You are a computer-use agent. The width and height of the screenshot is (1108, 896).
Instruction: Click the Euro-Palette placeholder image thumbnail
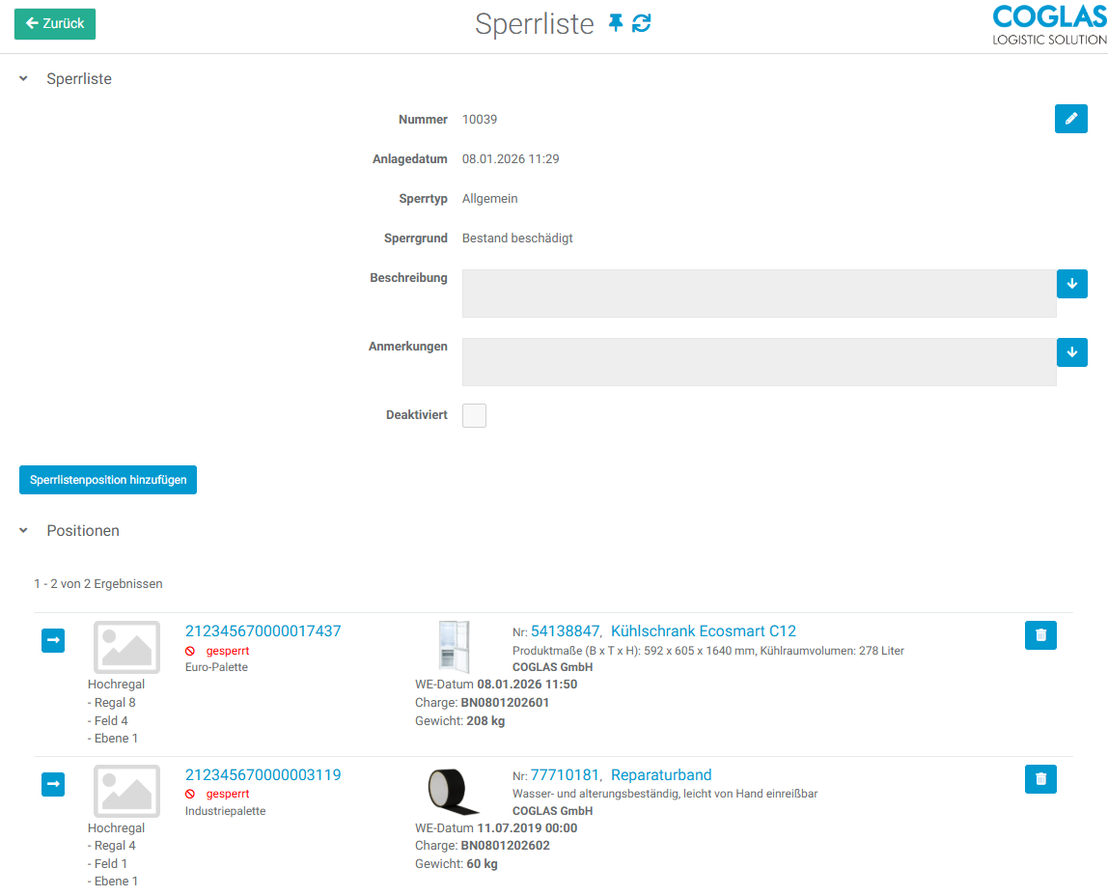pyautogui.click(x=125, y=647)
